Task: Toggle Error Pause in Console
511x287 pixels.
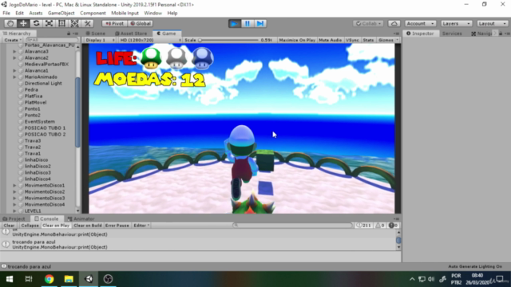Action: (117, 226)
